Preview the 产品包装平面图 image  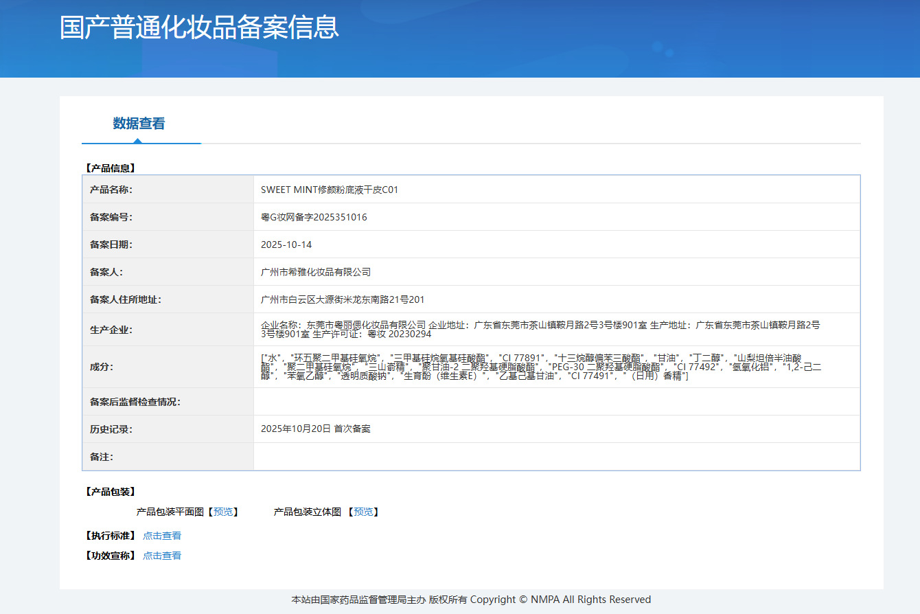(223, 512)
